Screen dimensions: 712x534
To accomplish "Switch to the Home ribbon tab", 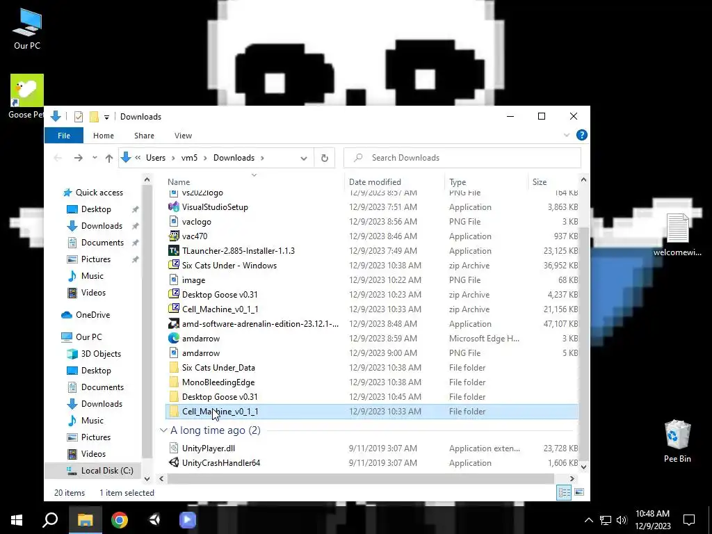I will (x=104, y=136).
